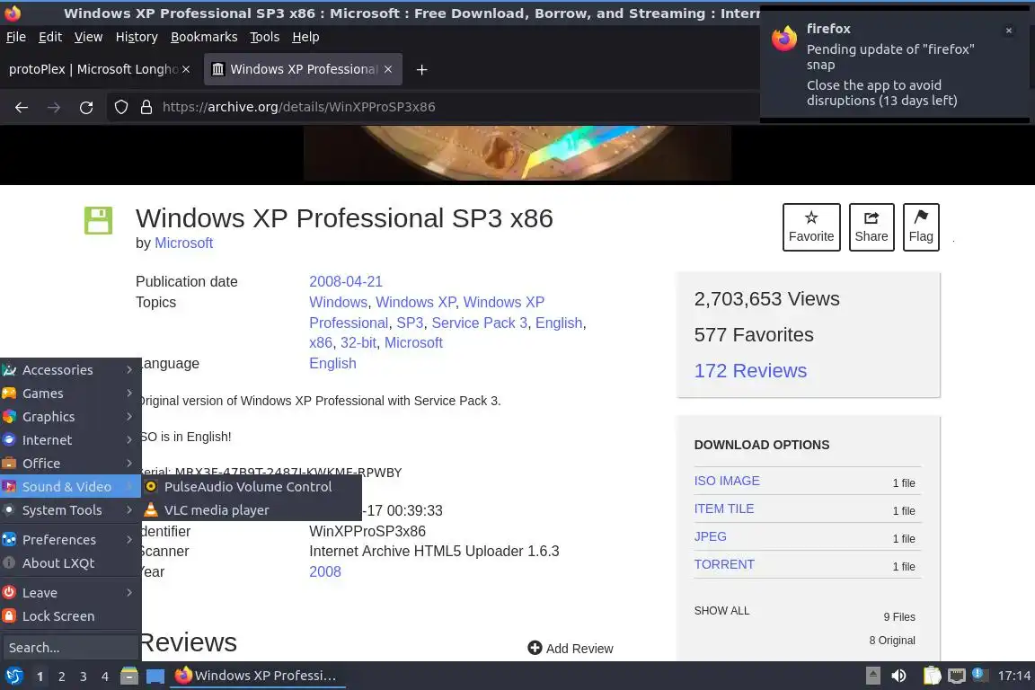The height and width of the screenshot is (690, 1035).
Task: Expand the Graphics menu category
Action: coord(71,417)
